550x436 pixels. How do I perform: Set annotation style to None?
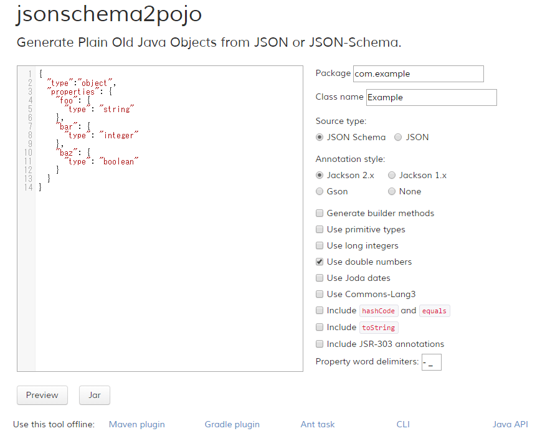click(x=391, y=191)
